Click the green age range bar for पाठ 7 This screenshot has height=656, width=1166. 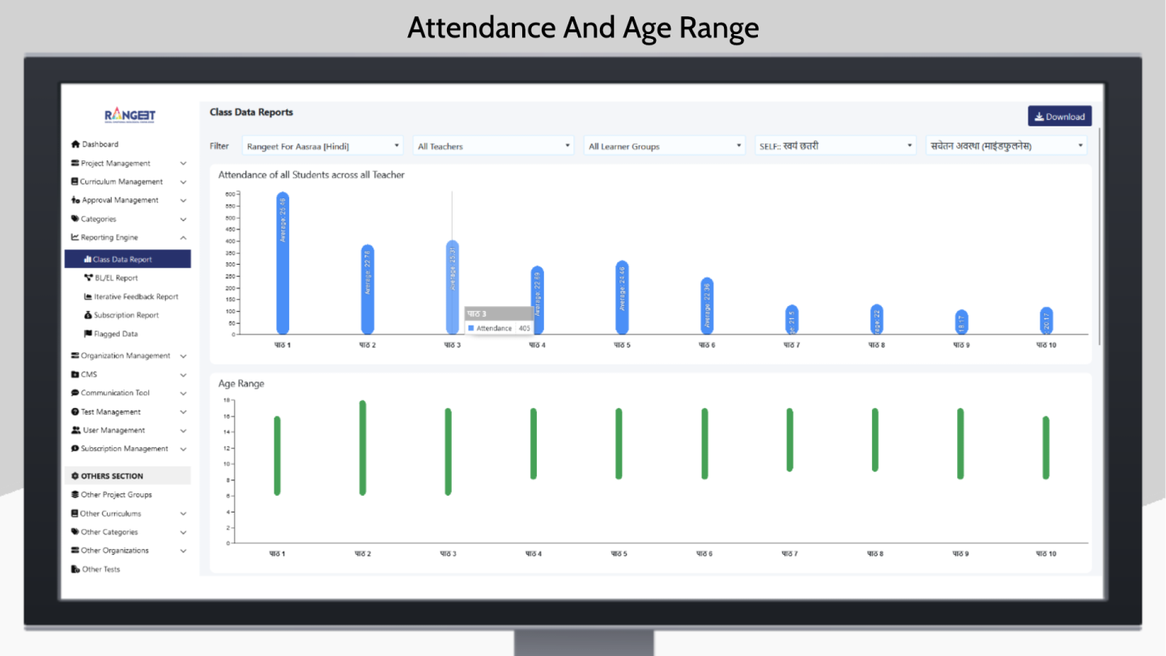789,440
